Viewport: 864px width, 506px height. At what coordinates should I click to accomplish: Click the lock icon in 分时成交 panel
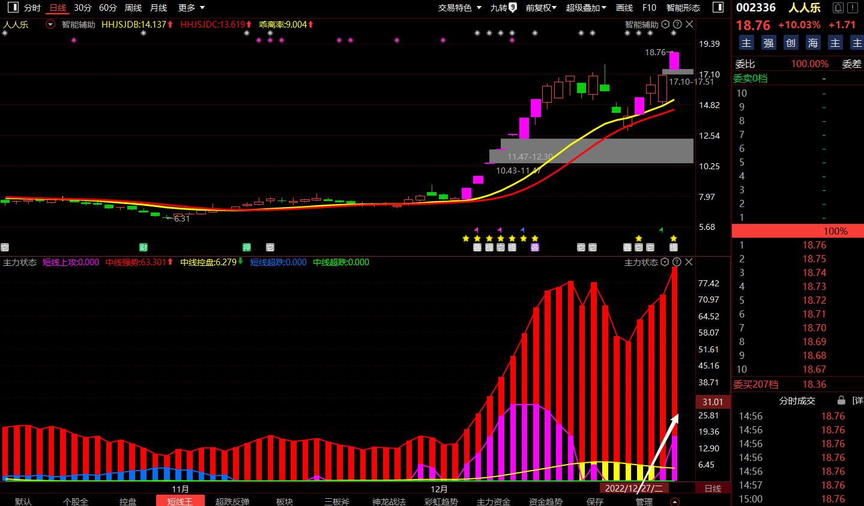click(x=841, y=400)
